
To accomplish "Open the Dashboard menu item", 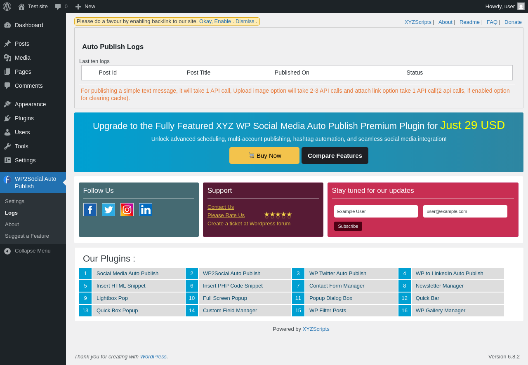I will tap(33, 25).
